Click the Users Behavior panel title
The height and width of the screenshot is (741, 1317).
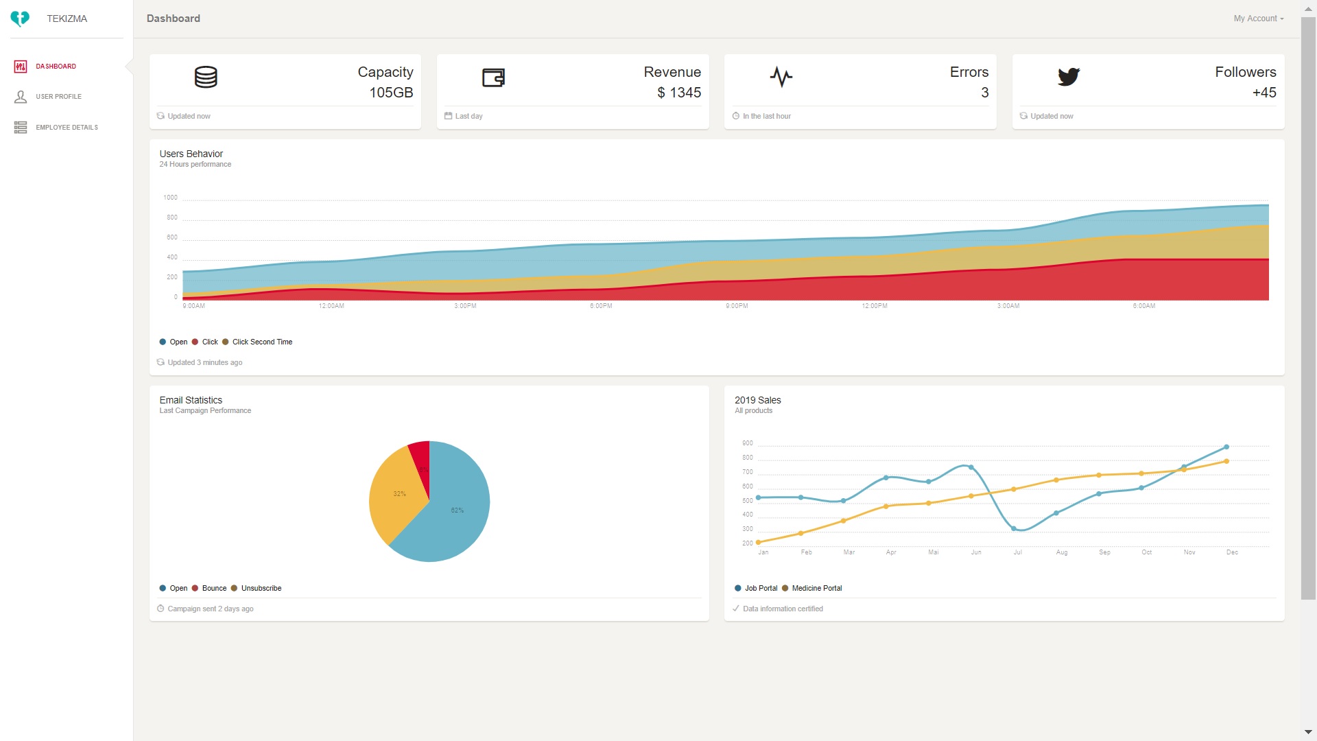pyautogui.click(x=191, y=154)
